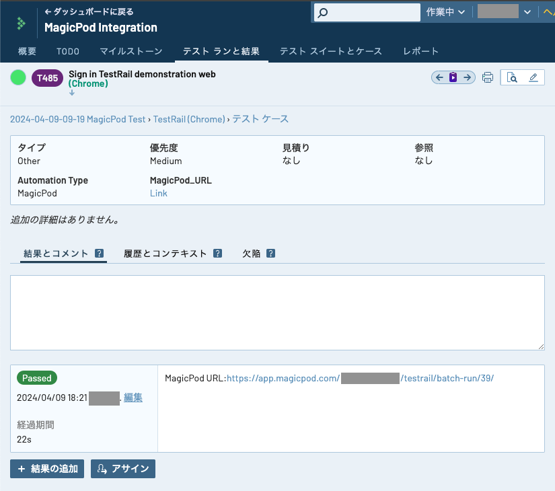This screenshot has width=555, height=491.
Task: Click the help icon next to 結果とコメント
Action: [99, 254]
